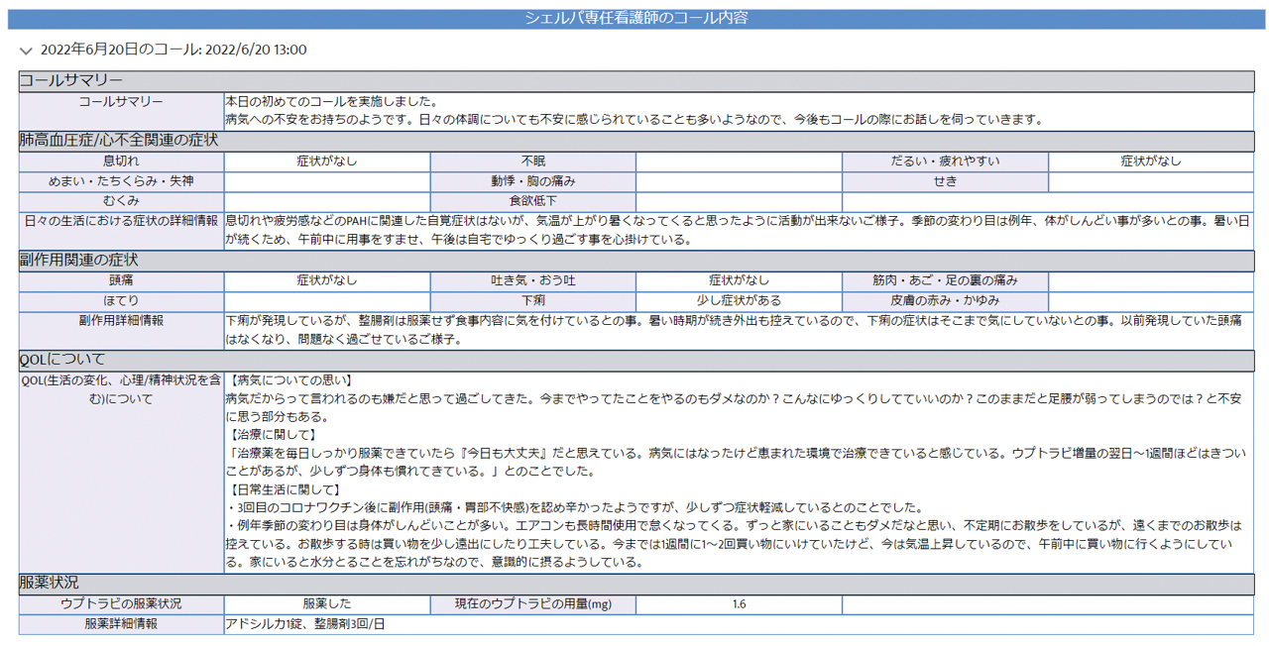Image resolution: width=1269 pixels, height=646 pixels.
Task: Select the ほてり label cell
Action: (121, 300)
